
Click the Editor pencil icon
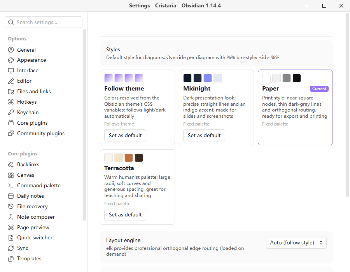tap(11, 81)
